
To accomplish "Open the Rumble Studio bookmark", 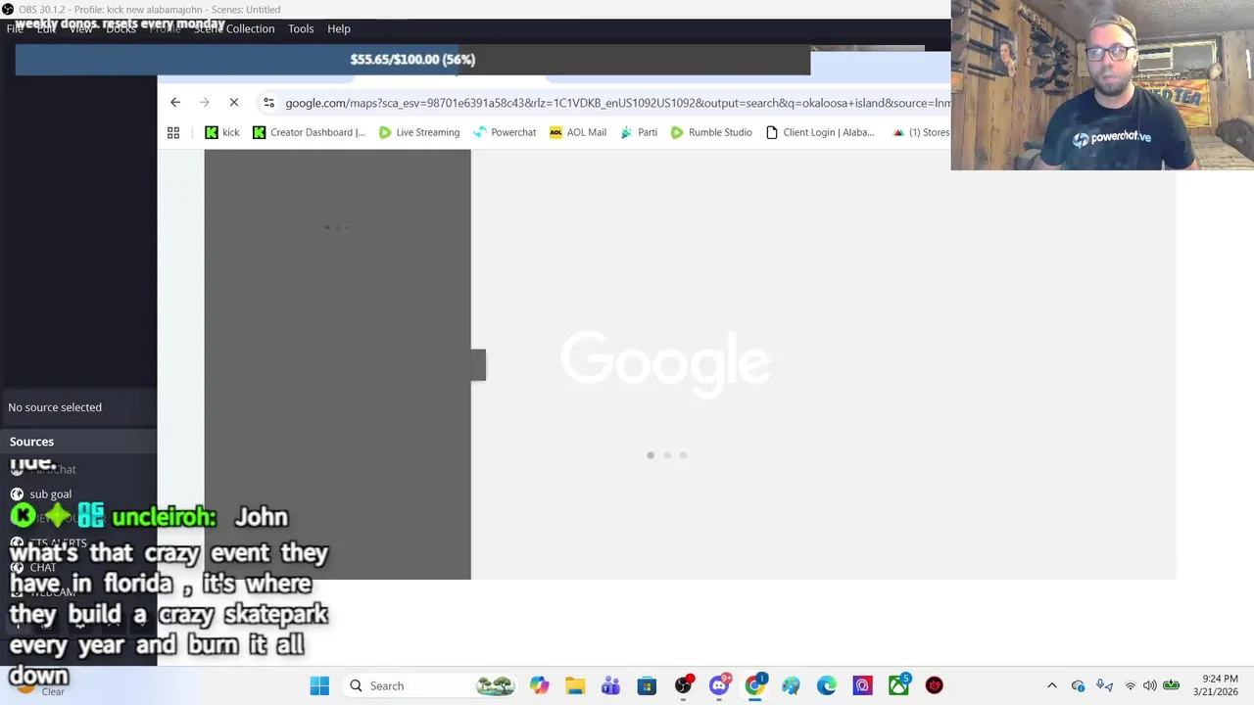I will pyautogui.click(x=711, y=132).
